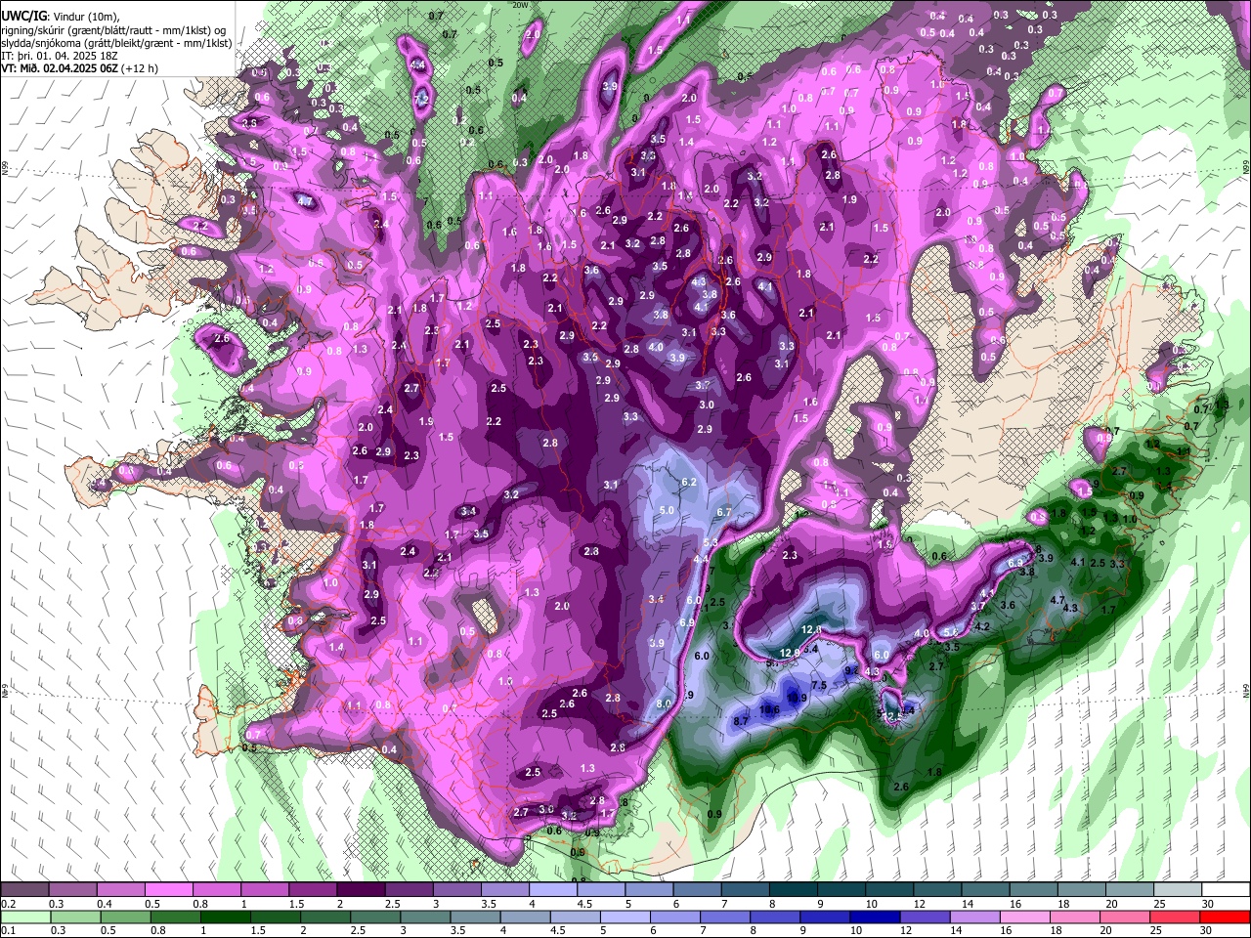Click the 8.0 snowfall value on the map
This screenshot has width=1251, height=938.
[664, 703]
